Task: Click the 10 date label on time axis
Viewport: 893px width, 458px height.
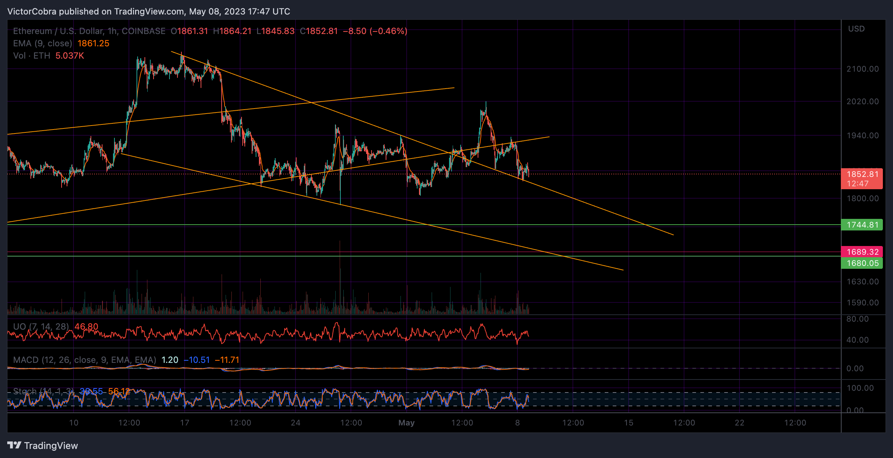Action: click(74, 423)
